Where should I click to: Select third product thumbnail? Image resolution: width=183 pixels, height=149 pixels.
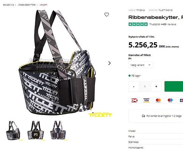(58, 131)
